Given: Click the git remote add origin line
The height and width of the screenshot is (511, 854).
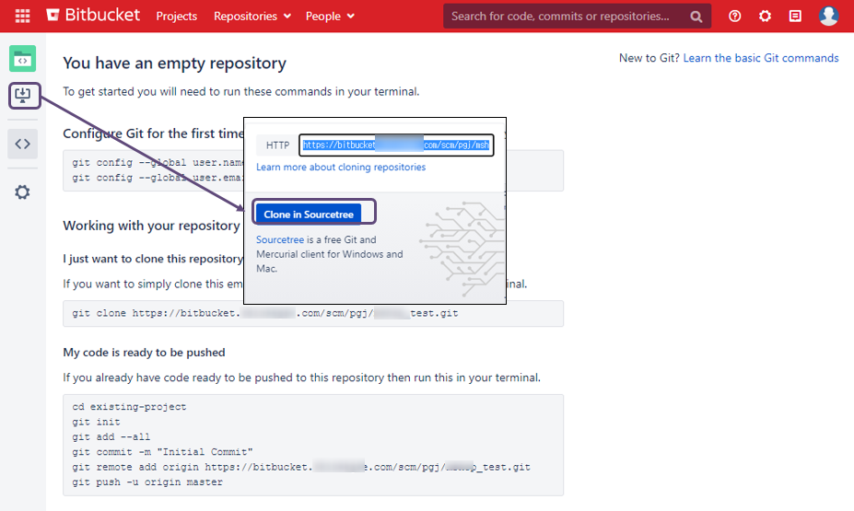Looking at the screenshot, I should tap(301, 467).
